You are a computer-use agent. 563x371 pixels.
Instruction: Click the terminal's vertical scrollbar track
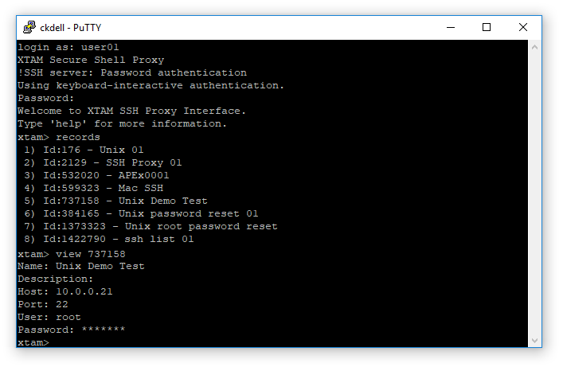pos(536,191)
